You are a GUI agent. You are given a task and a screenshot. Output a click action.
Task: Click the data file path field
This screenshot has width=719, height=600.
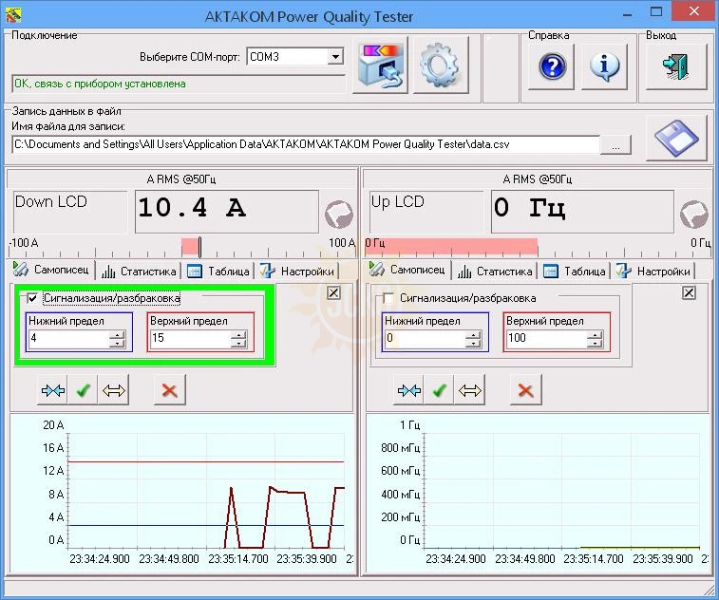[304, 144]
